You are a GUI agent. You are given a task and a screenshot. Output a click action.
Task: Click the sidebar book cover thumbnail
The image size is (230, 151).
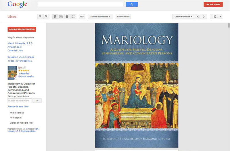pyautogui.click(x=12, y=73)
